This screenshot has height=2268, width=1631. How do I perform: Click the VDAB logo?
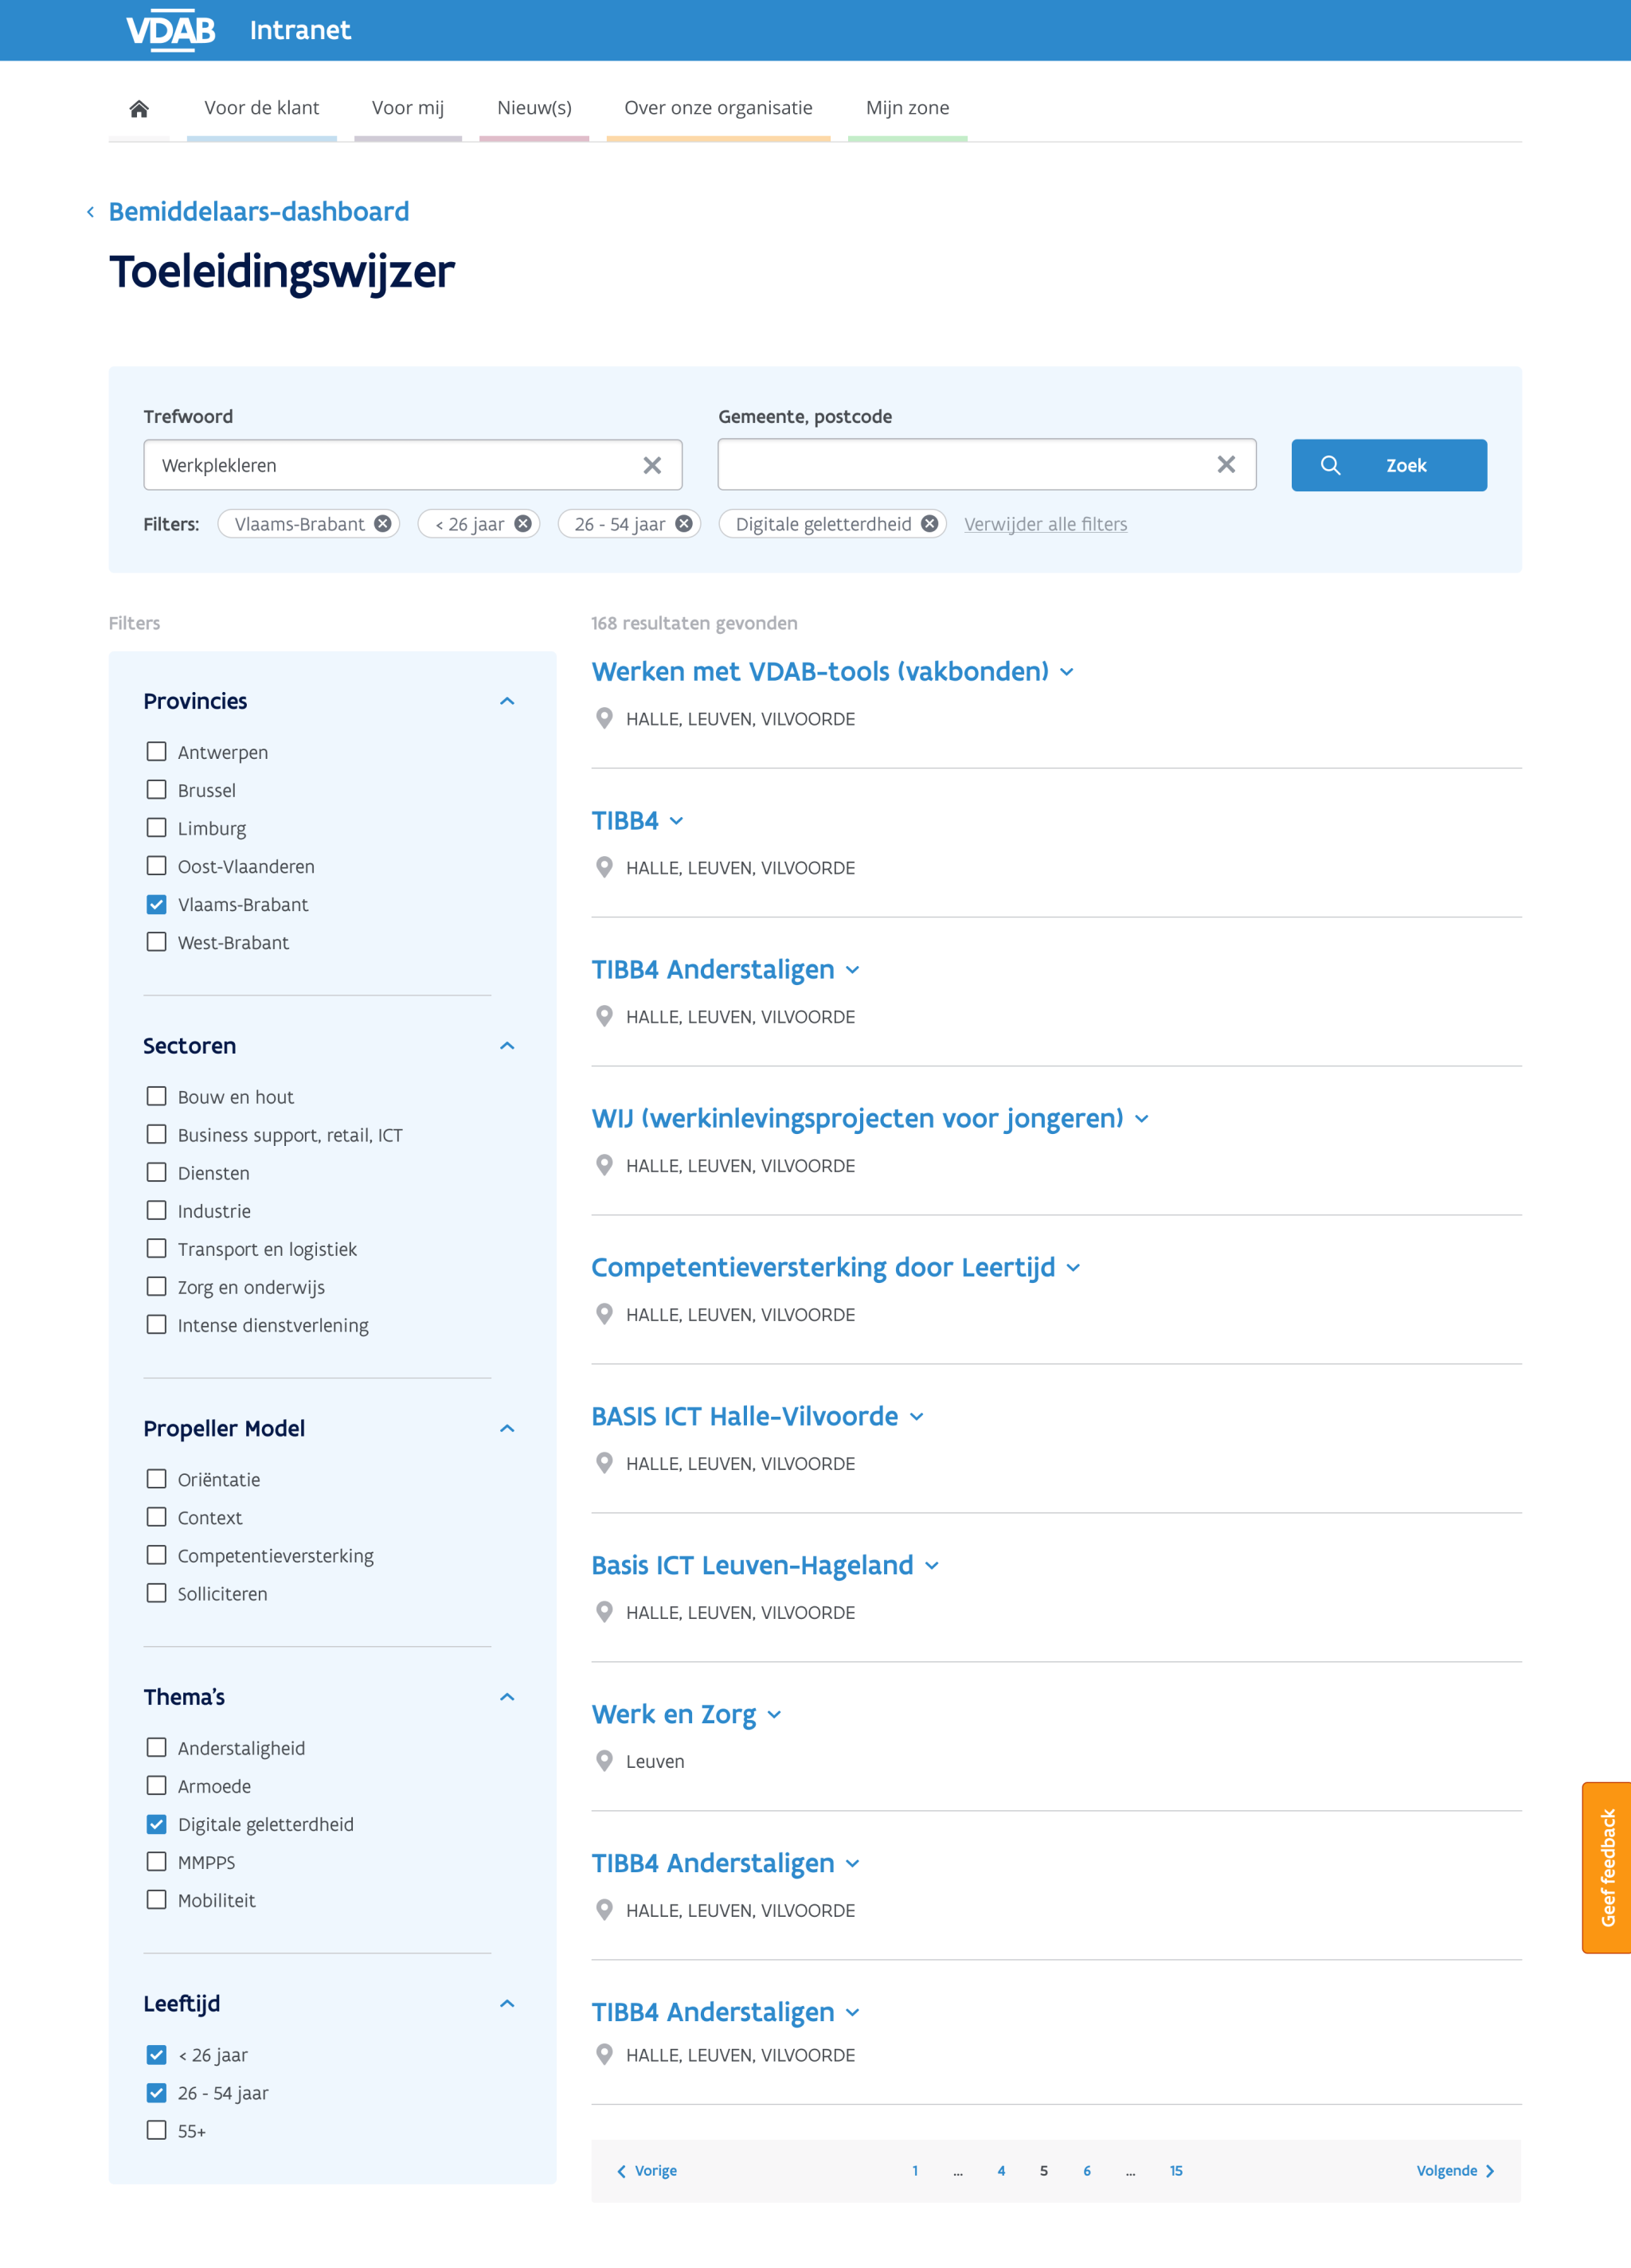coord(170,31)
